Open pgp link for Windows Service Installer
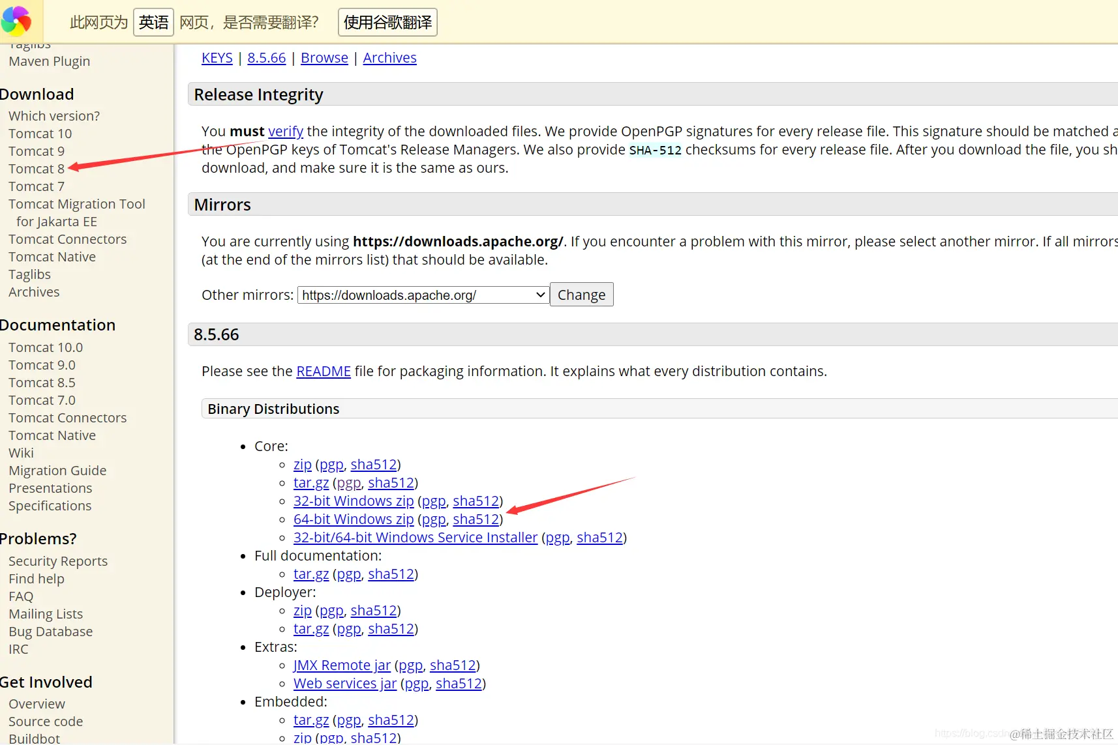The height and width of the screenshot is (745, 1118). 558,538
